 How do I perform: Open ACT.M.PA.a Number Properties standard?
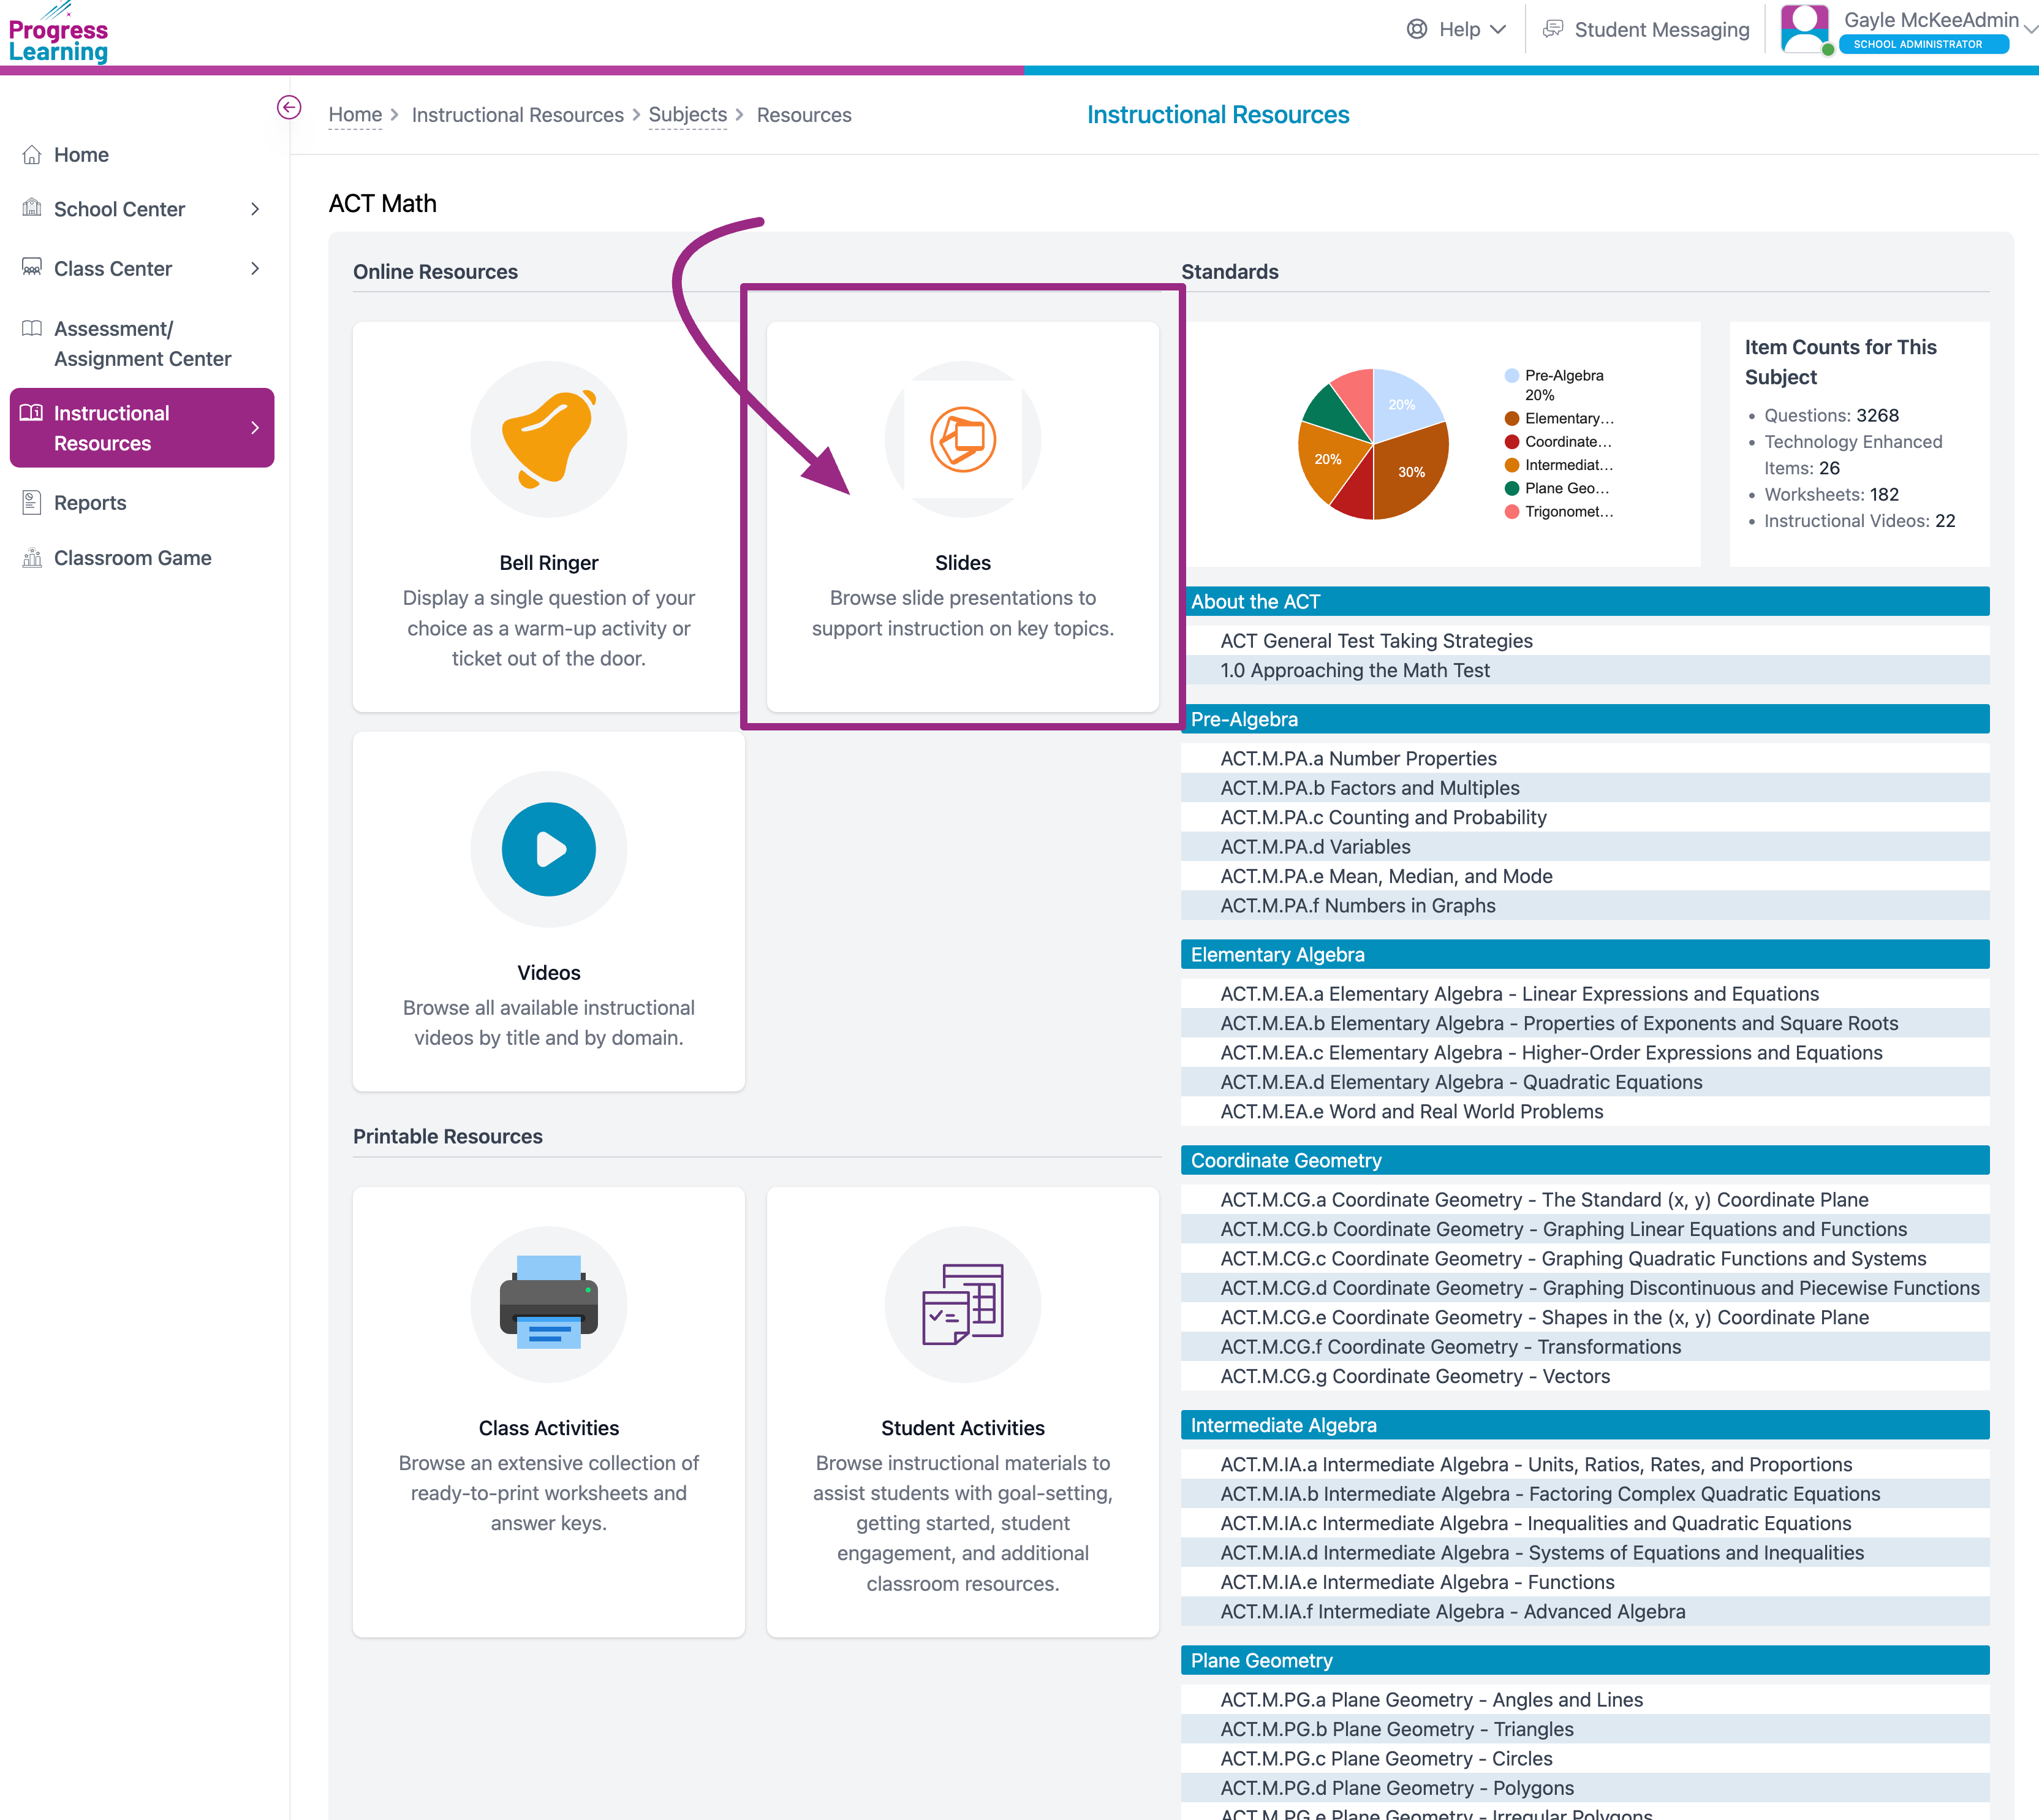click(1358, 758)
